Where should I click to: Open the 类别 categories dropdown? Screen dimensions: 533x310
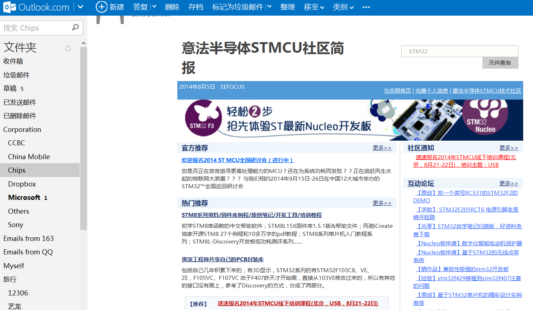click(343, 7)
